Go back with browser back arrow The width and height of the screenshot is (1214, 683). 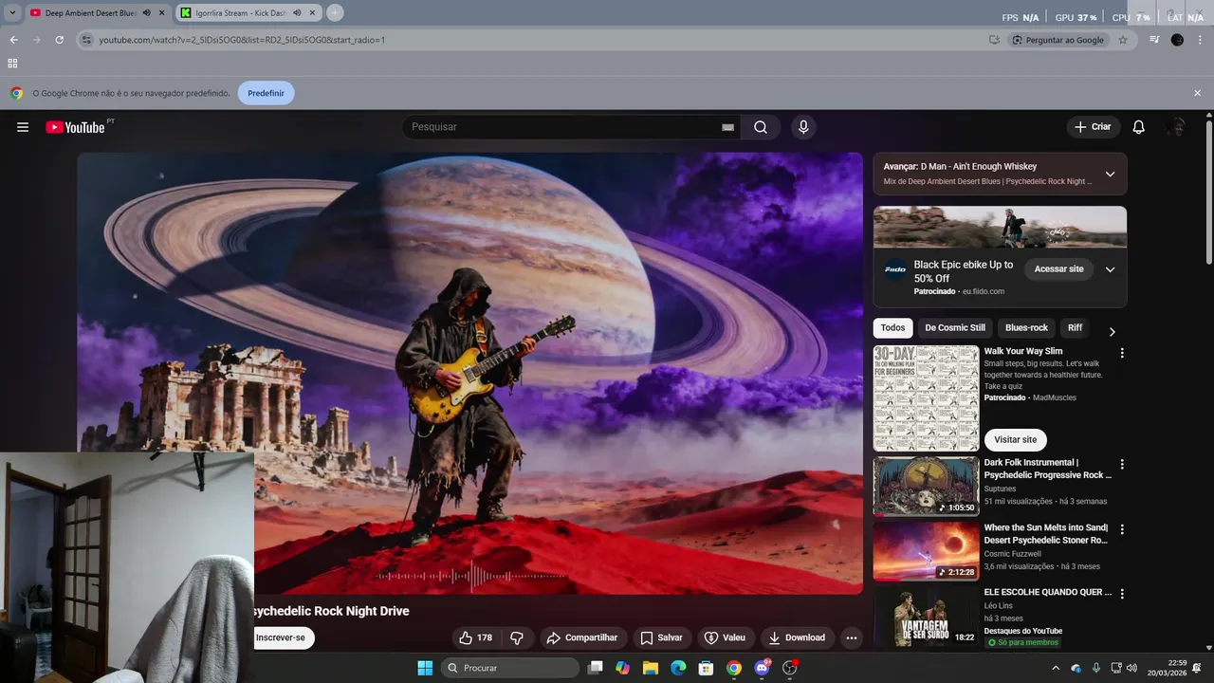[x=13, y=40]
